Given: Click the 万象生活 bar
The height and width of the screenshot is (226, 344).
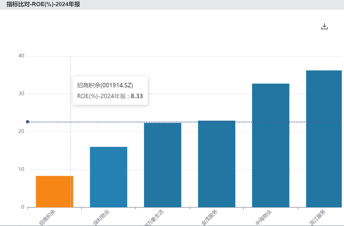Looking at the screenshot, I should 163,165.
